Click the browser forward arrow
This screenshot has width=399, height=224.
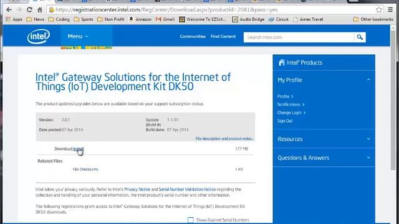(x=19, y=10)
